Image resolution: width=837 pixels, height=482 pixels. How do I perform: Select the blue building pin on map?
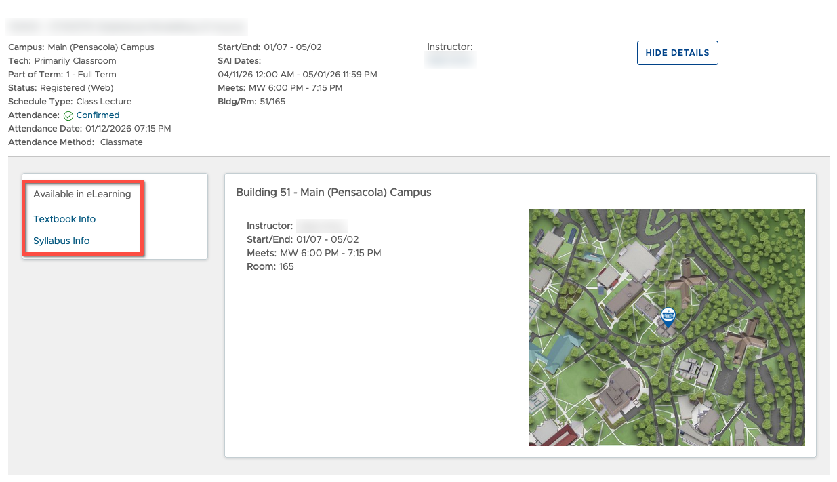pyautogui.click(x=668, y=316)
